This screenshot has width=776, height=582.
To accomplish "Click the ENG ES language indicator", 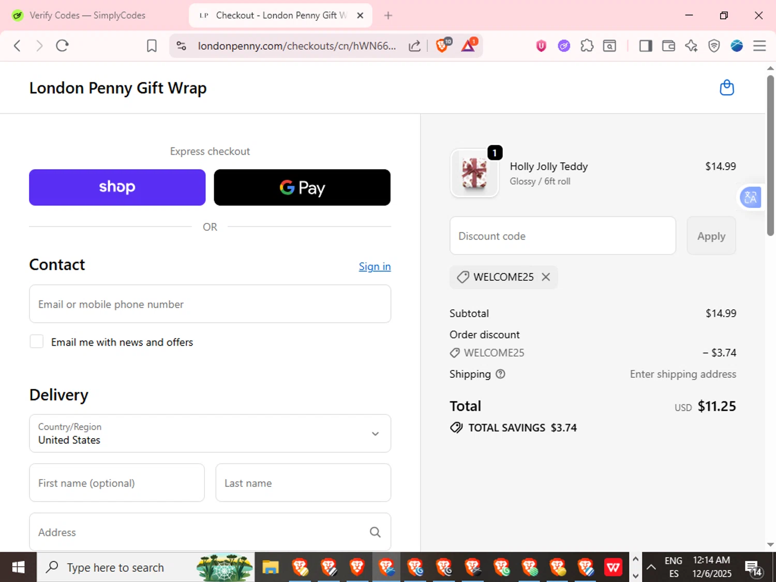I will pos(674,568).
